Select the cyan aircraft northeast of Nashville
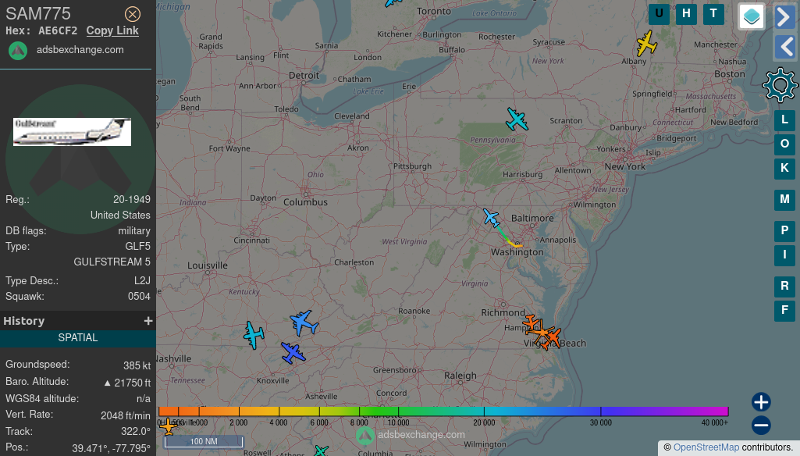 click(253, 335)
